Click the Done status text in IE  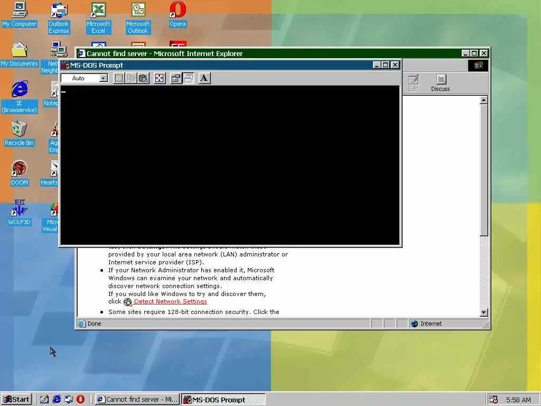[94, 324]
